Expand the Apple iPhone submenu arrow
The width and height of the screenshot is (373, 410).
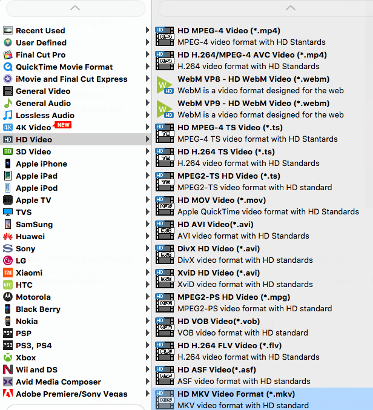(148, 164)
